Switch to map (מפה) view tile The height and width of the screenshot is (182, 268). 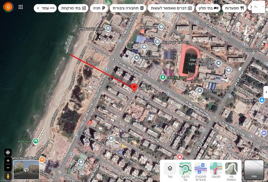click(254, 170)
